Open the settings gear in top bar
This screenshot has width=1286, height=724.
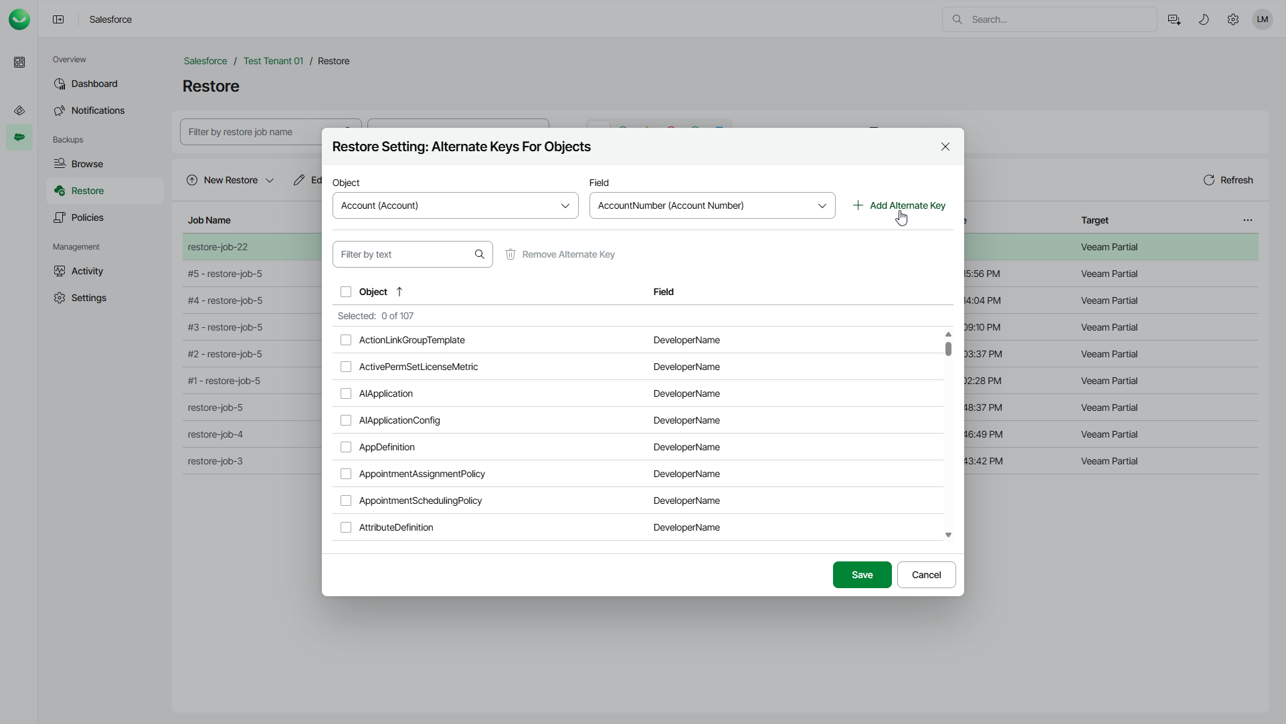click(x=1233, y=19)
